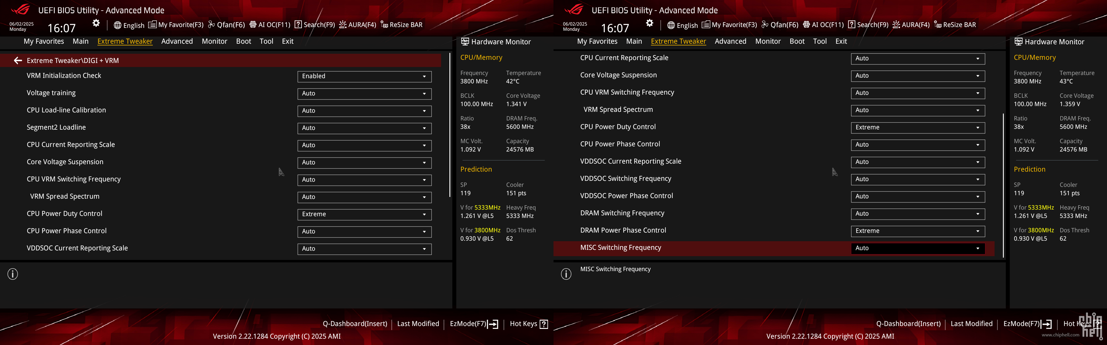
Task: Open Voltage training dropdown
Action: pyautogui.click(x=364, y=93)
